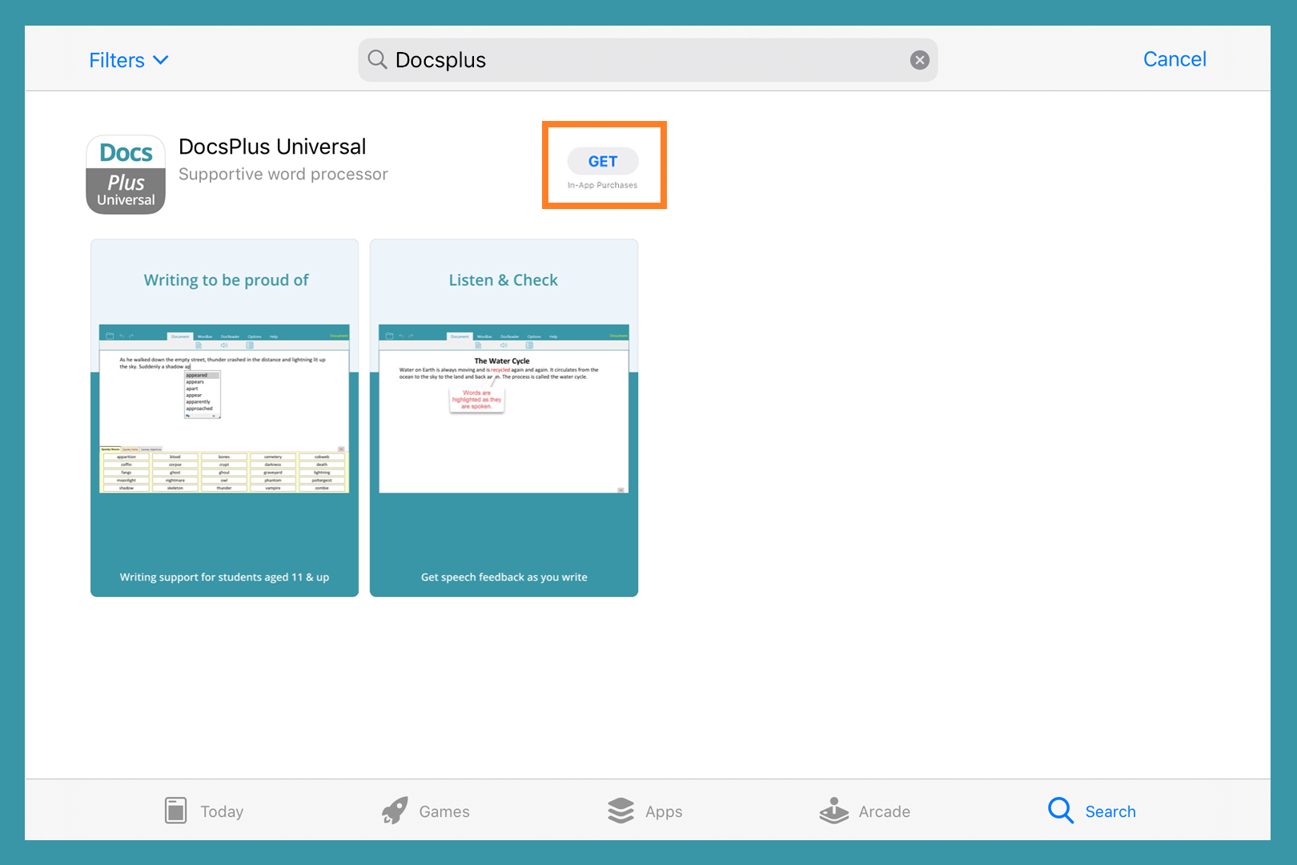Screen dimensions: 1297x865
Task: Click the magnifier icon in search bar
Action: (x=377, y=59)
